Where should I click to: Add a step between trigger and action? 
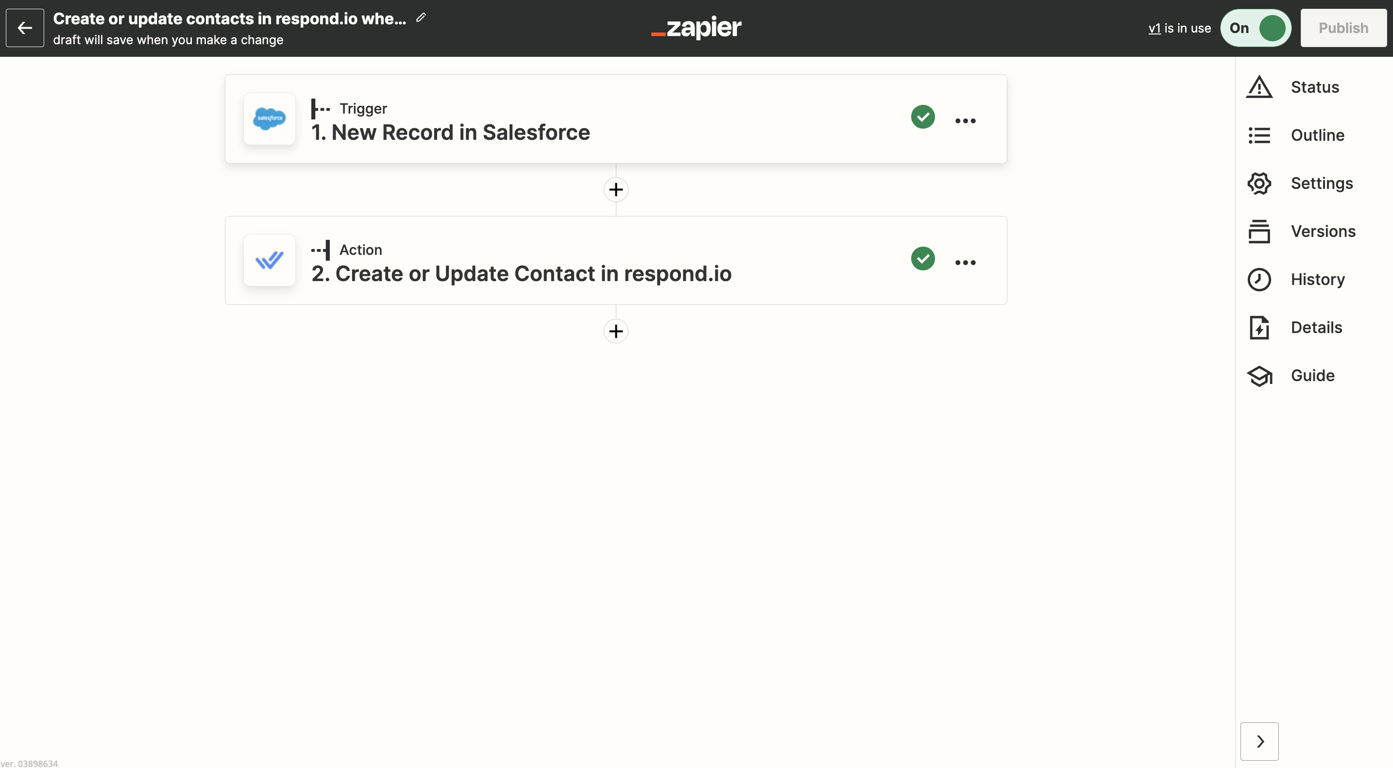[616, 189]
